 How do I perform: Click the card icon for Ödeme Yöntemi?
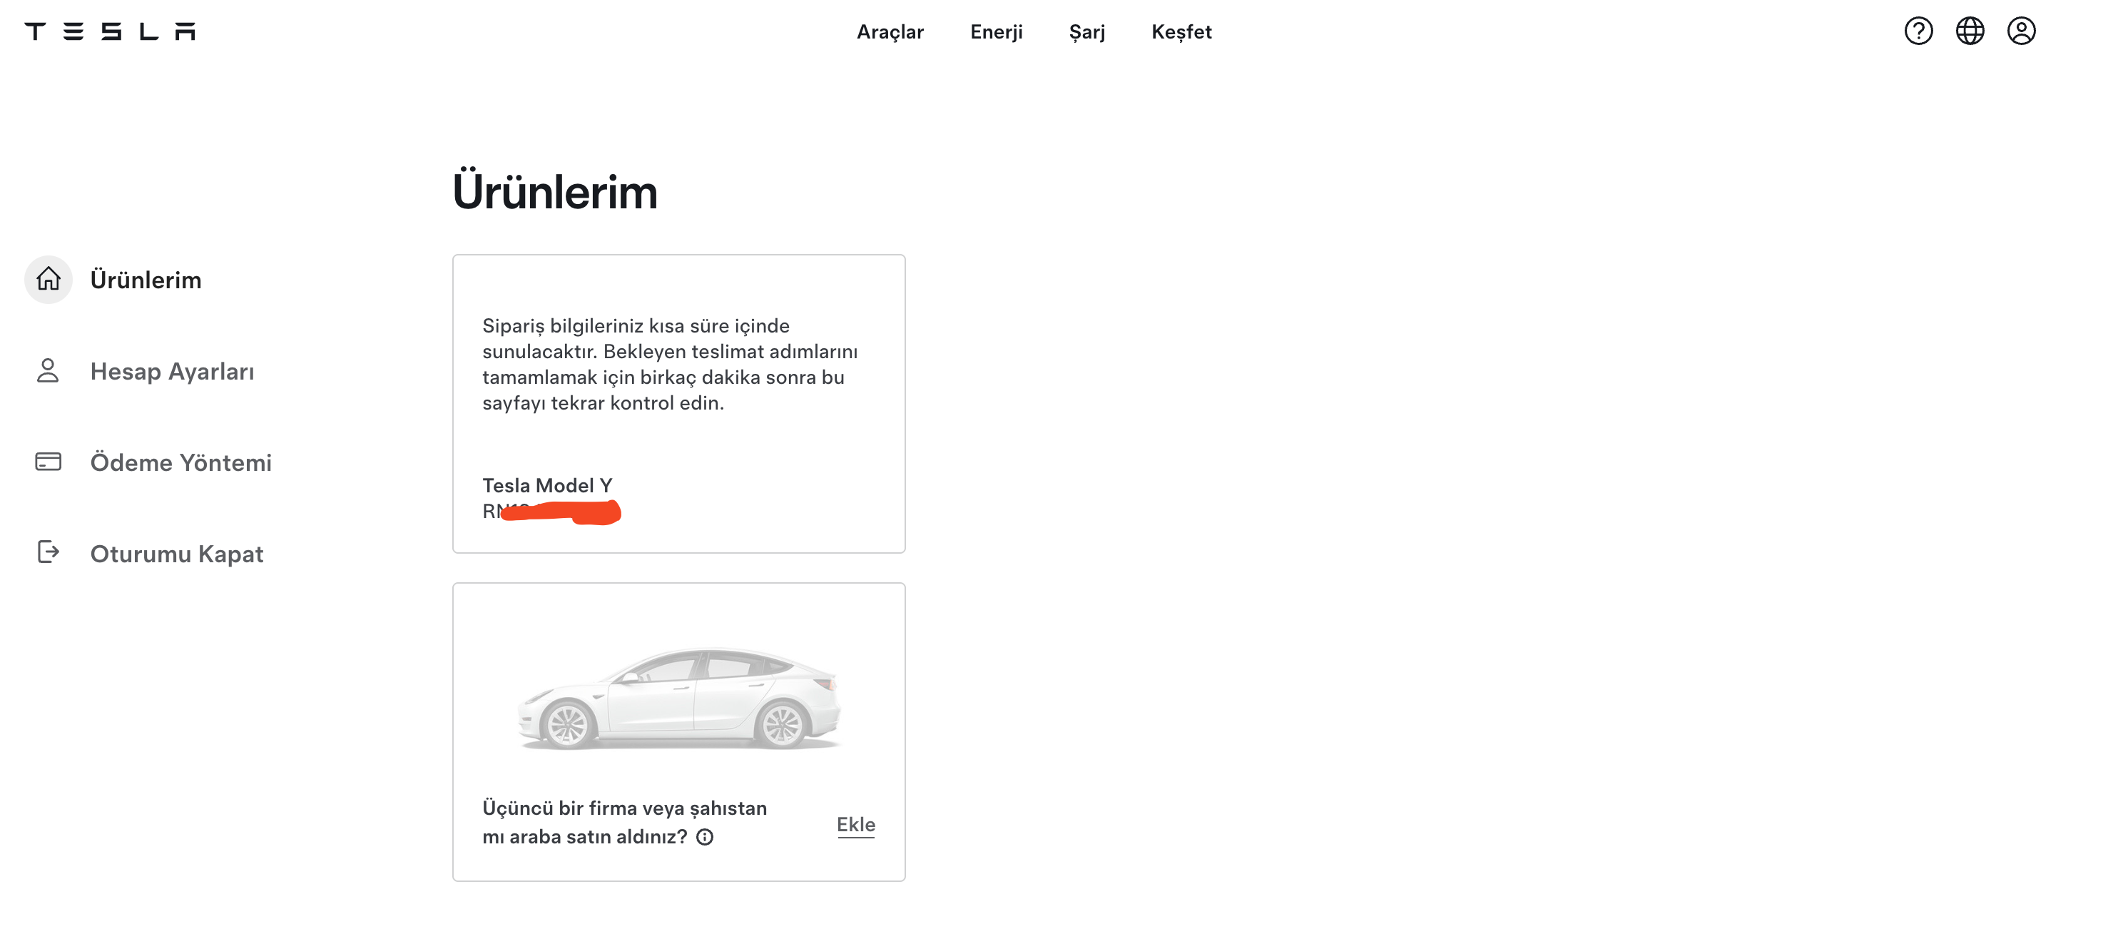[x=49, y=462]
